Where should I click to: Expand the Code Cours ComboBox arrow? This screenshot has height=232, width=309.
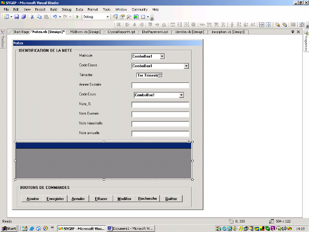pyautogui.click(x=181, y=95)
